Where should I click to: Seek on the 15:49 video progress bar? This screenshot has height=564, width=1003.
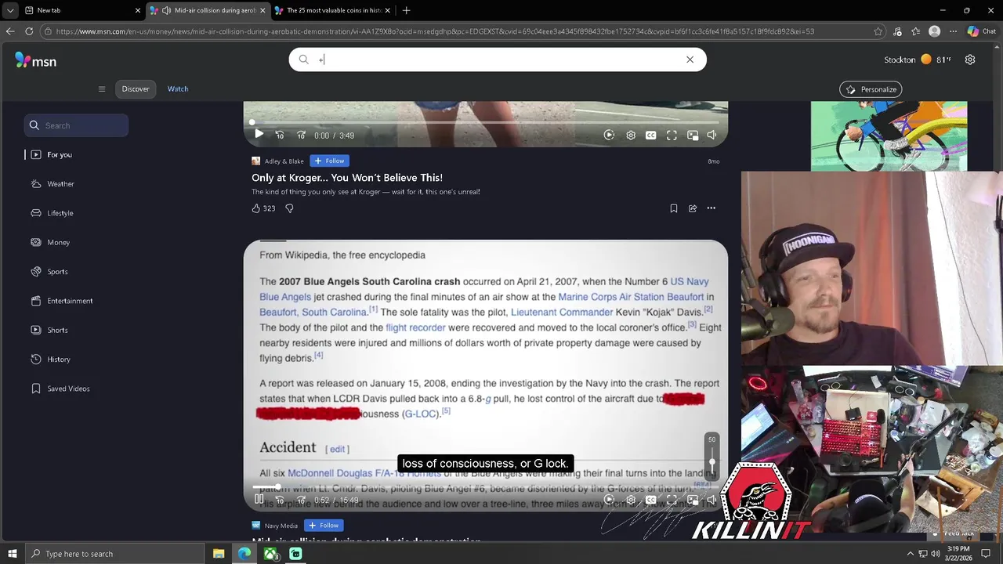[x=486, y=487]
